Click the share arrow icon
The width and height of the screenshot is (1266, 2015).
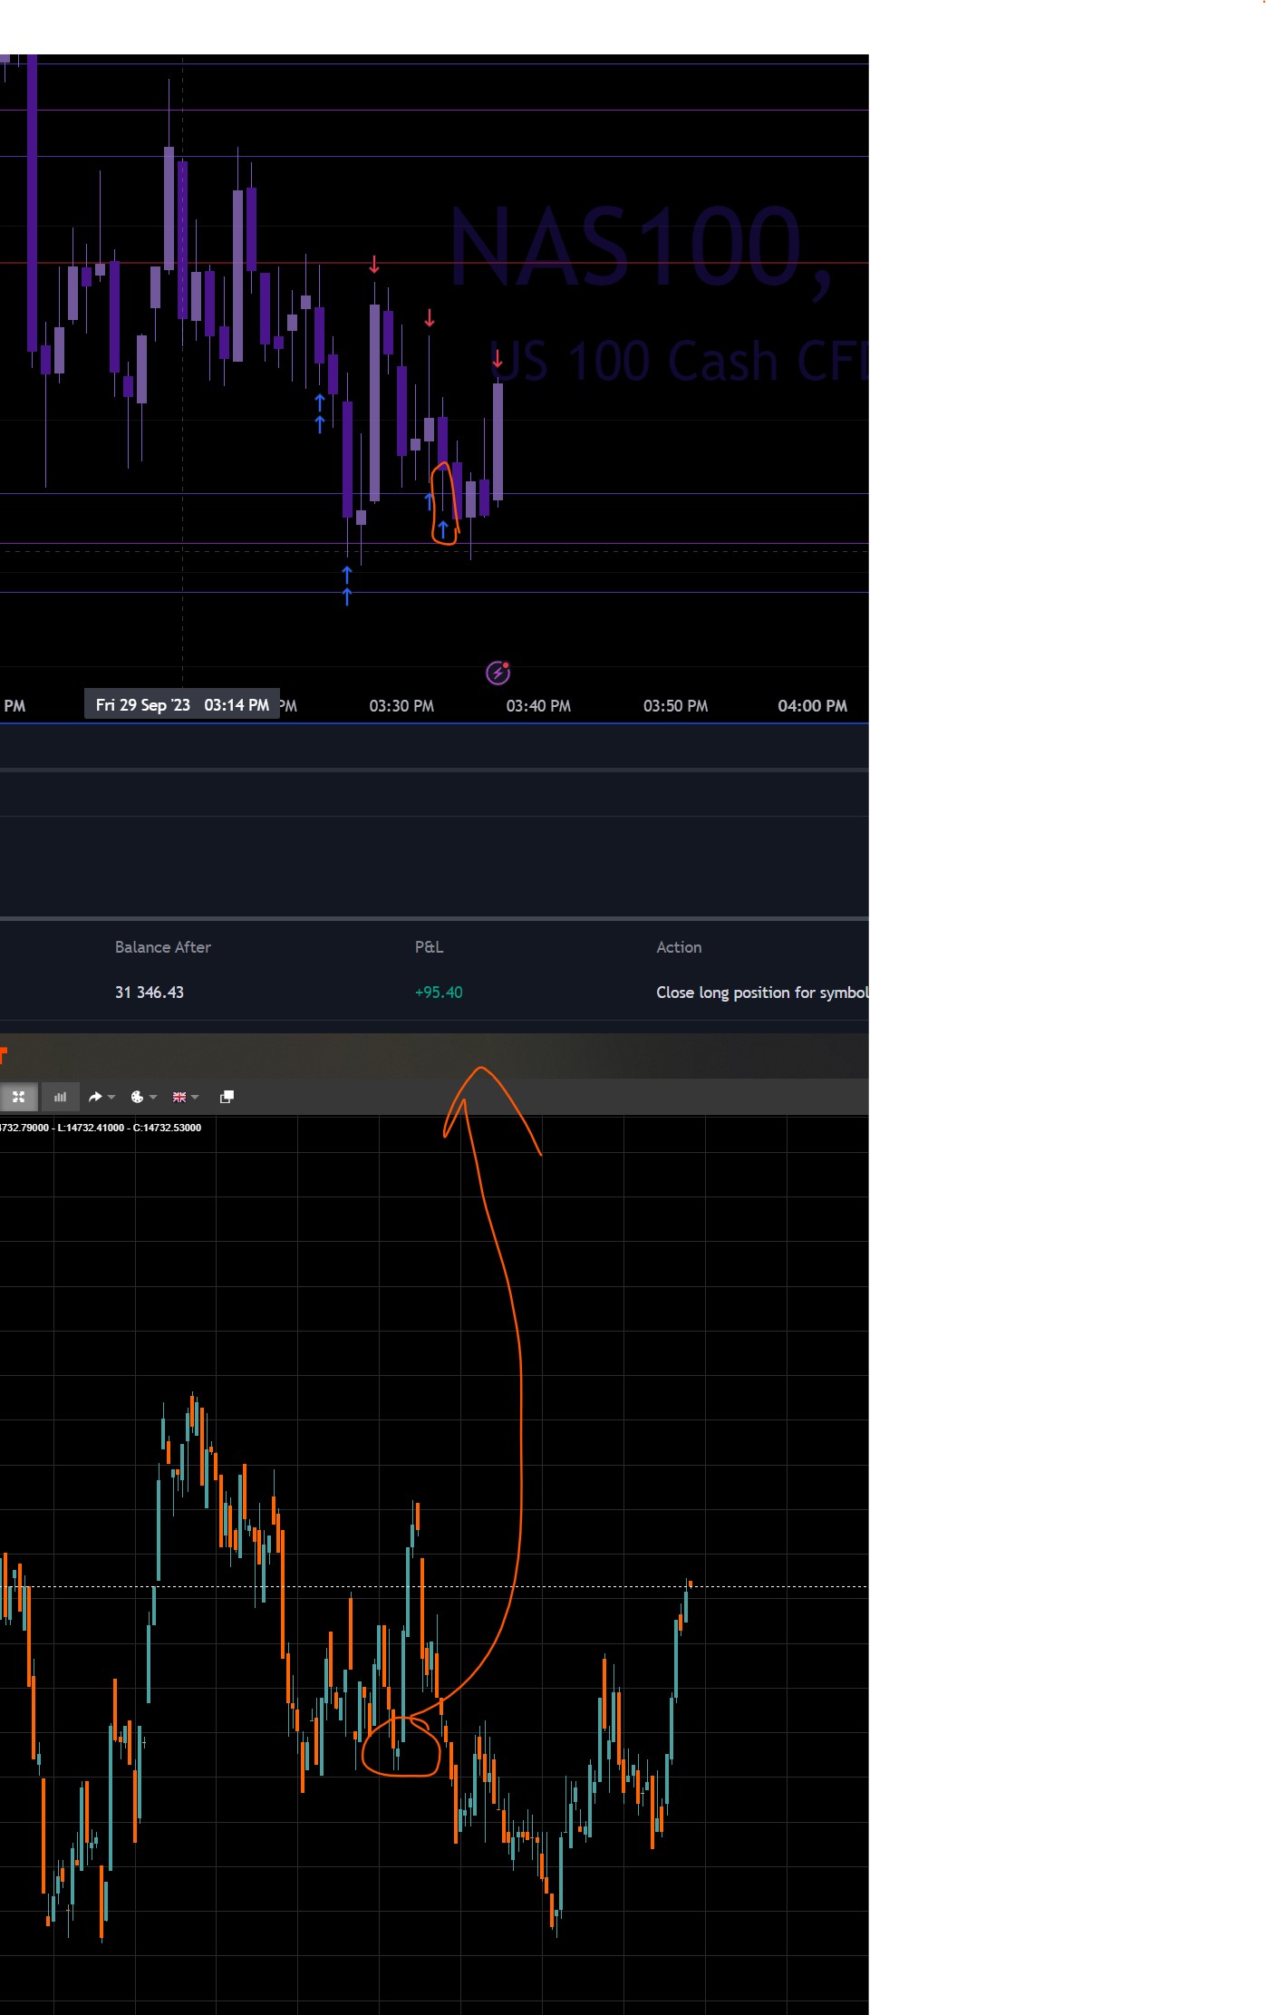click(x=95, y=1097)
